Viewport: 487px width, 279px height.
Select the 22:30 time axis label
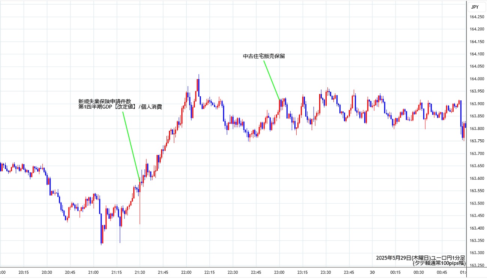point(233,272)
